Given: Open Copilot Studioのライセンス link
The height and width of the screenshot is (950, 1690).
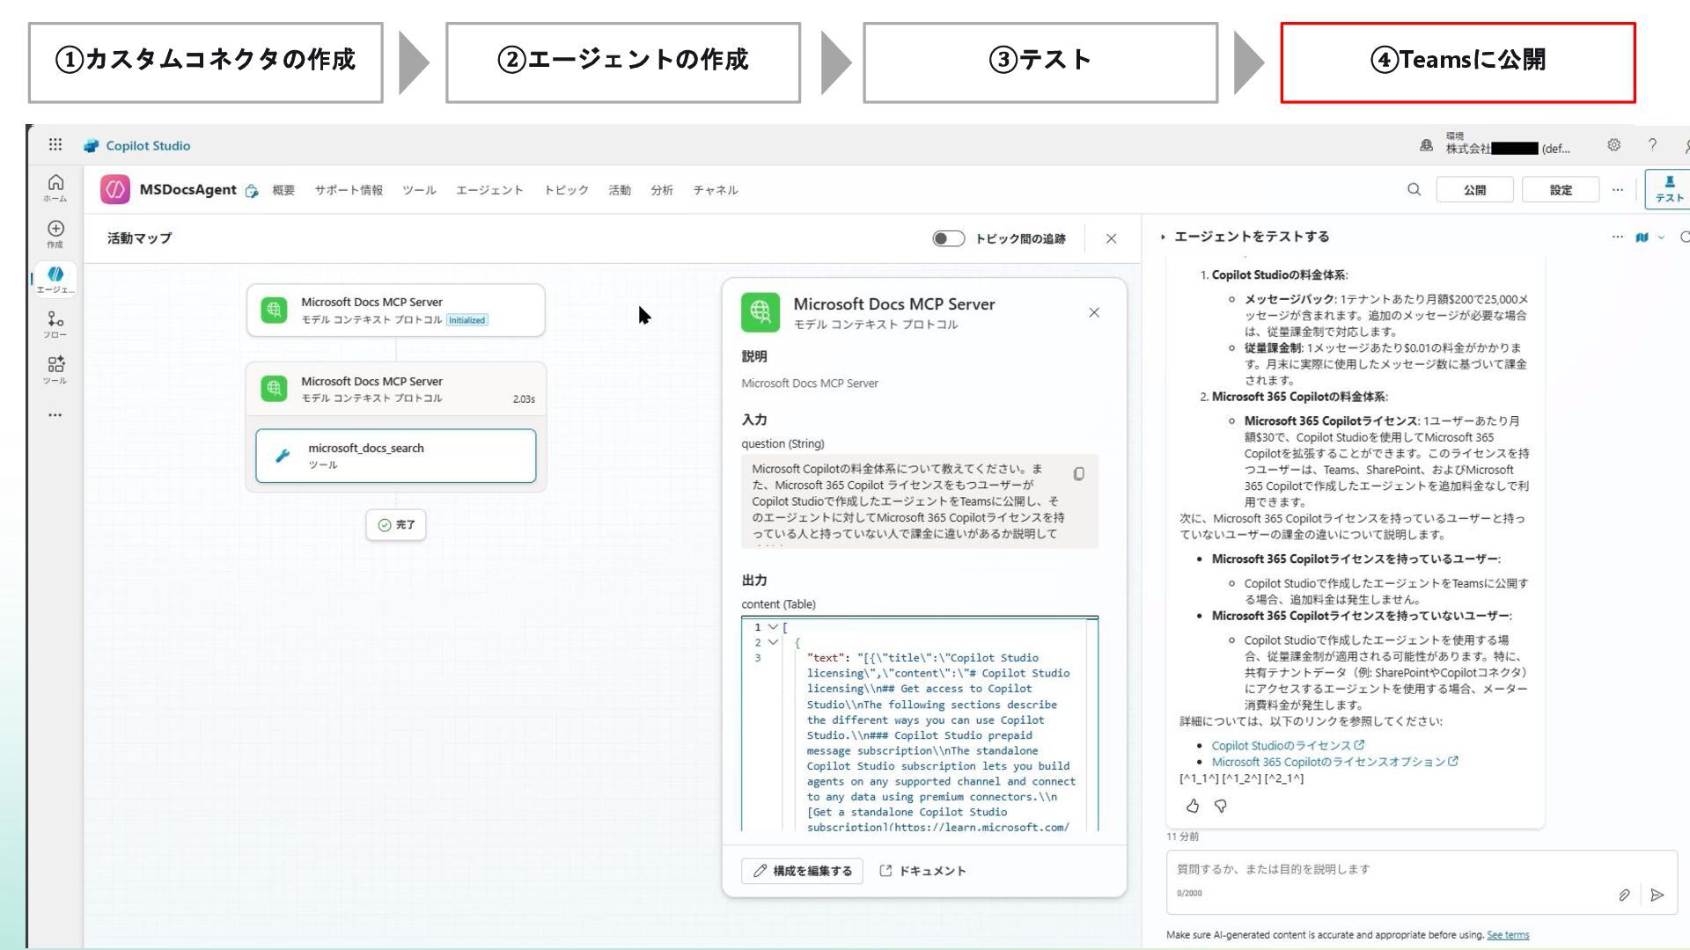Looking at the screenshot, I should point(1287,745).
